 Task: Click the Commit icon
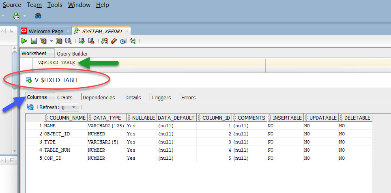coord(82,41)
